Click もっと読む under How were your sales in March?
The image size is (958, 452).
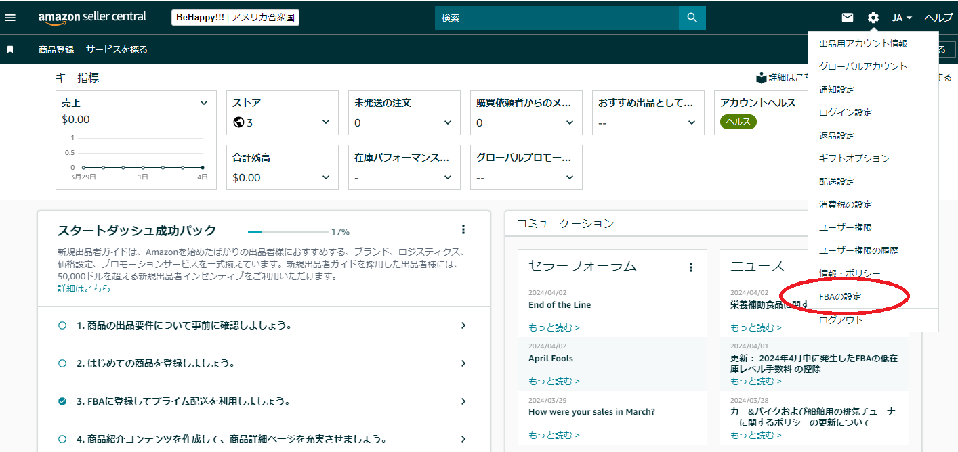tap(554, 434)
